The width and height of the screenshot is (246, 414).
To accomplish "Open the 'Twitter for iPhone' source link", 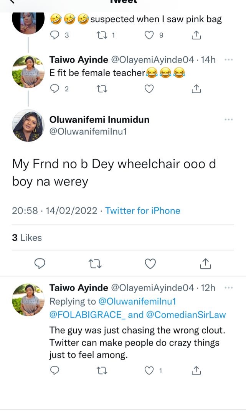I will point(142,210).
